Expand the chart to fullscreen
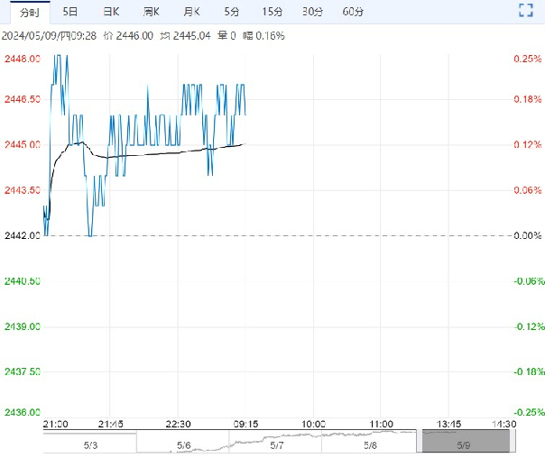Image resolution: width=545 pixels, height=458 pixels. tap(526, 11)
